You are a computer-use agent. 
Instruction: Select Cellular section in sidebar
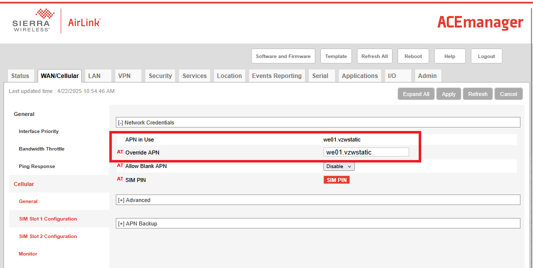pos(24,184)
